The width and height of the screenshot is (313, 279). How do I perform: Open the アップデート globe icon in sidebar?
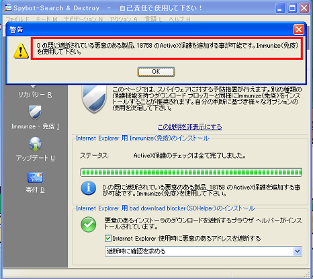pos(35,145)
